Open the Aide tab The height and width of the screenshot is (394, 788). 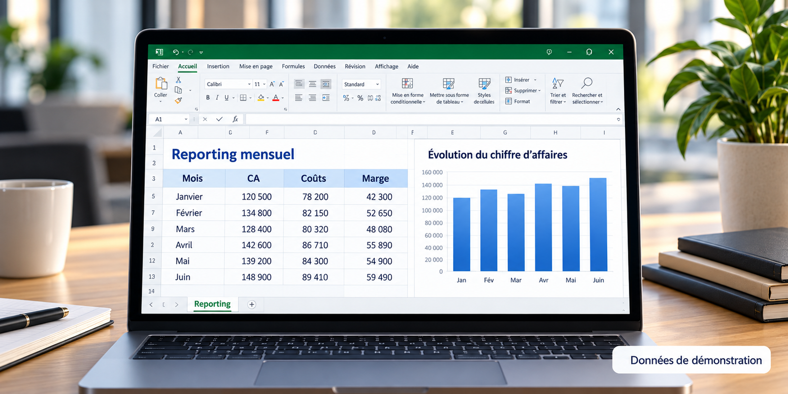(x=413, y=66)
